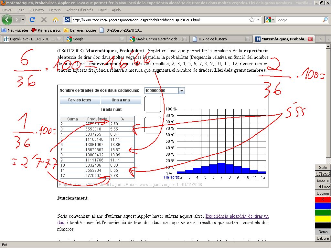The height and width of the screenshot is (248, 331).
Task: Click the URL address field
Action: coord(158,20)
